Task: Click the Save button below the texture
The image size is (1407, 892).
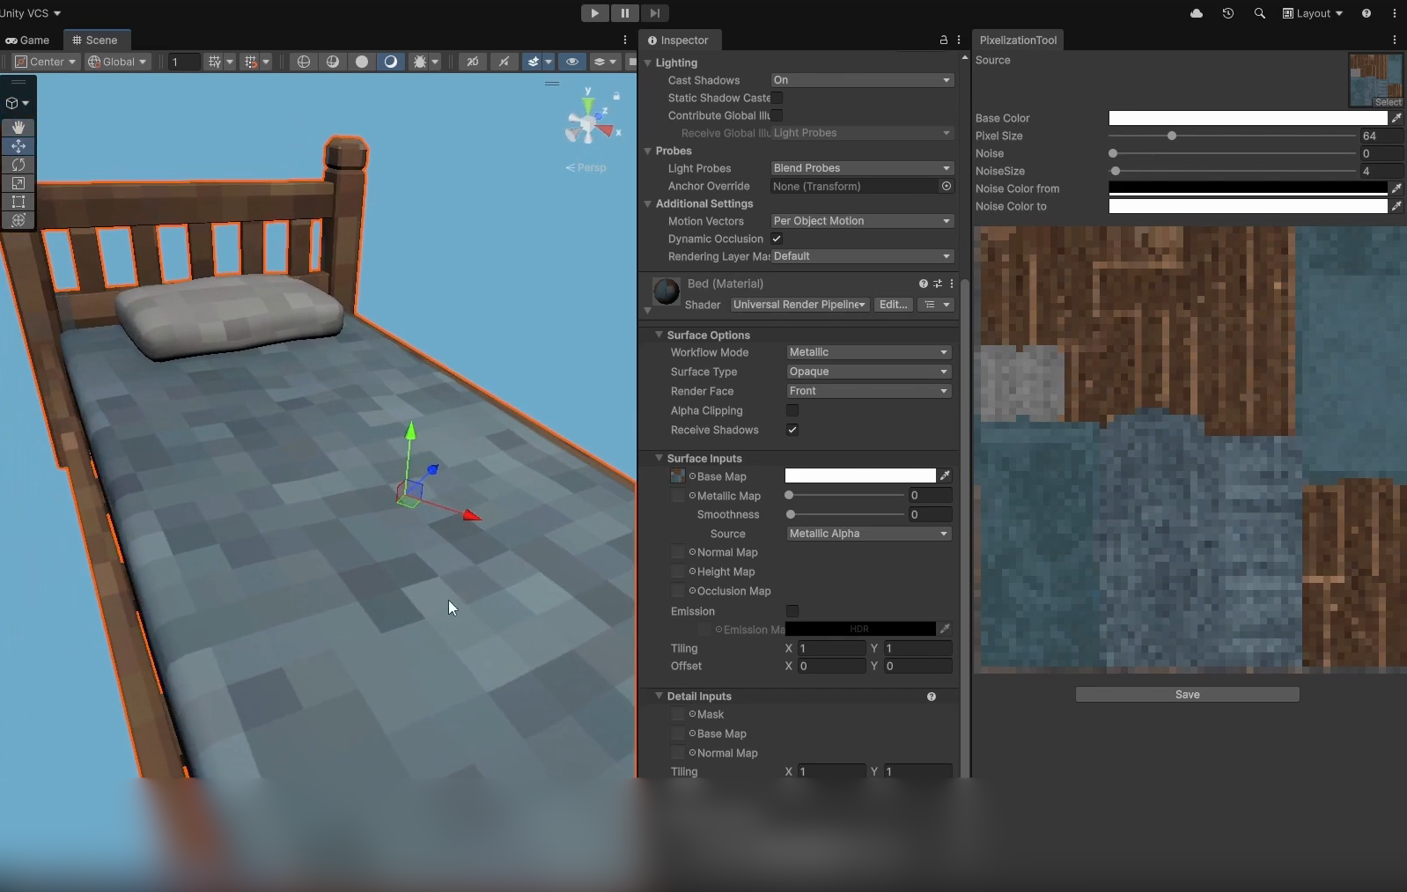Action: coord(1187,695)
